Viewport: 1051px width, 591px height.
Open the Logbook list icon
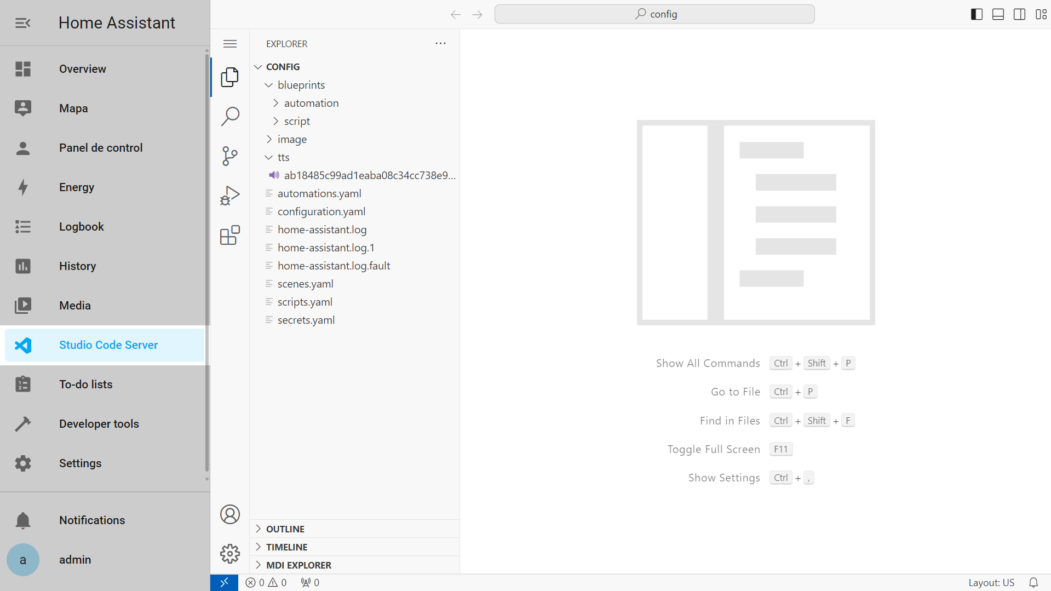click(x=23, y=227)
